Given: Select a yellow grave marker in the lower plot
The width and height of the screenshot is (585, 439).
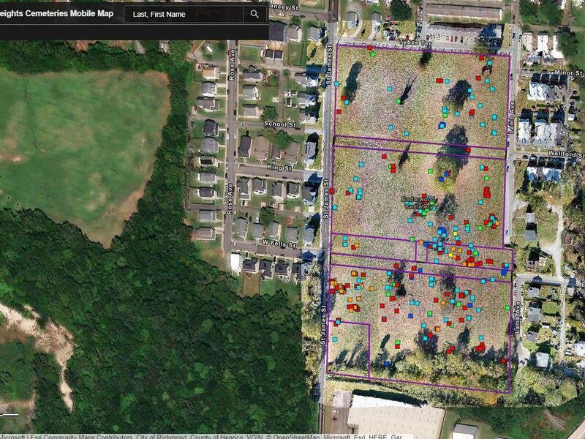Looking at the screenshot, I should tap(450, 254).
